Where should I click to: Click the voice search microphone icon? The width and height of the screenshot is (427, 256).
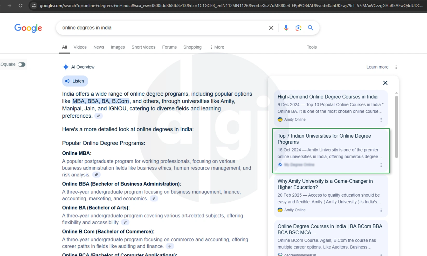point(286,28)
